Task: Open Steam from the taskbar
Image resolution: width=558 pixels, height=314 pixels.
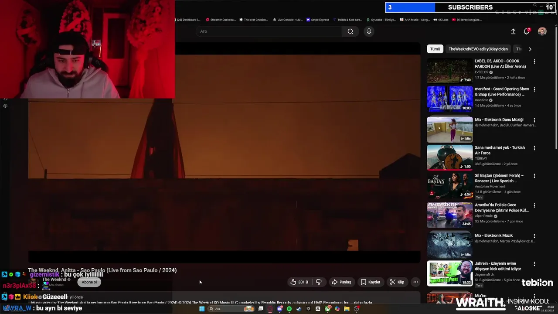Action: [x=299, y=309]
